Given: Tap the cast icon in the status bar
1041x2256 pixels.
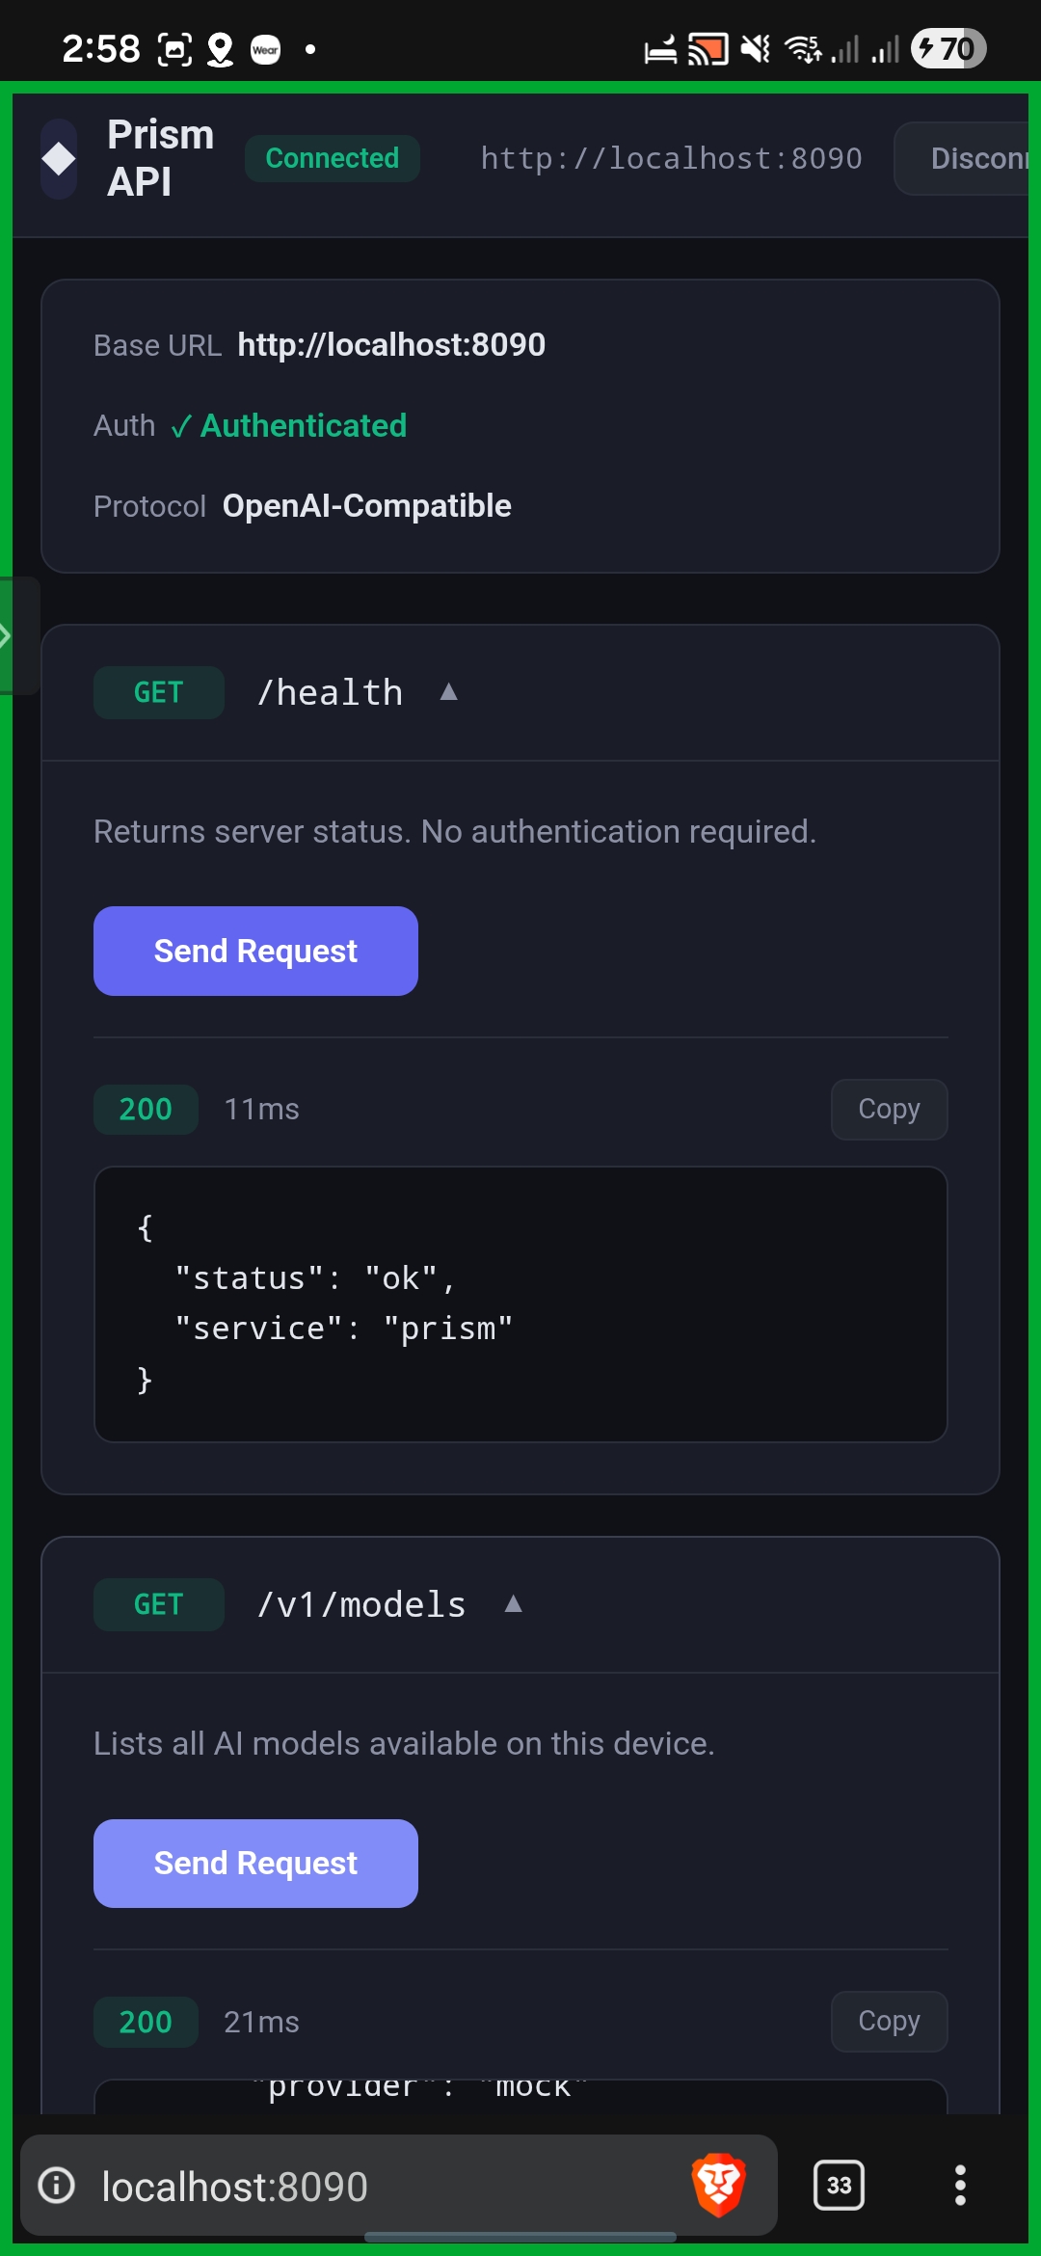Looking at the screenshot, I should click(x=707, y=46).
